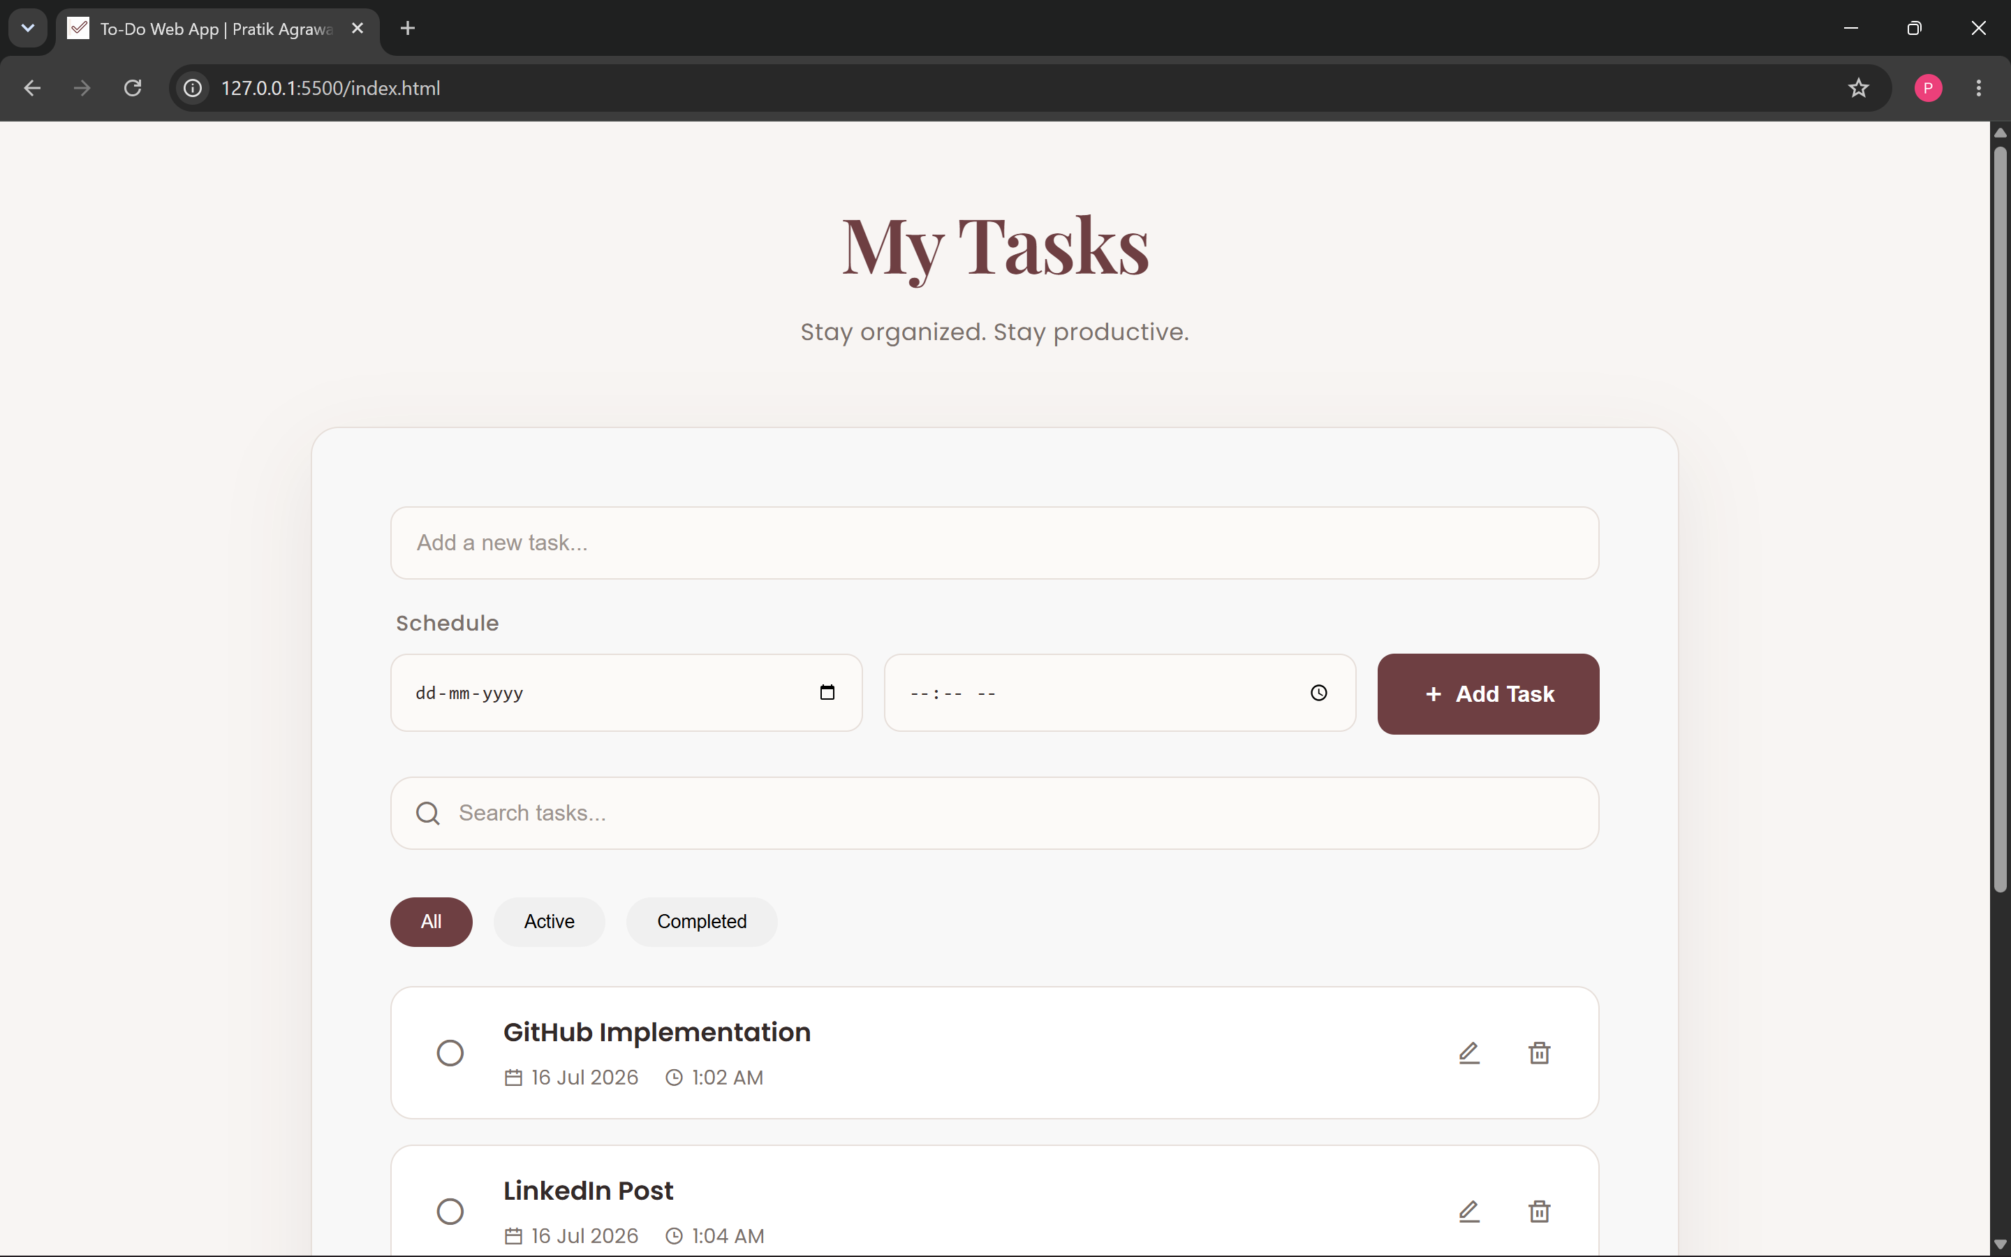This screenshot has height=1257, width=2011.
Task: Filter to Active tasks
Action: [550, 922]
